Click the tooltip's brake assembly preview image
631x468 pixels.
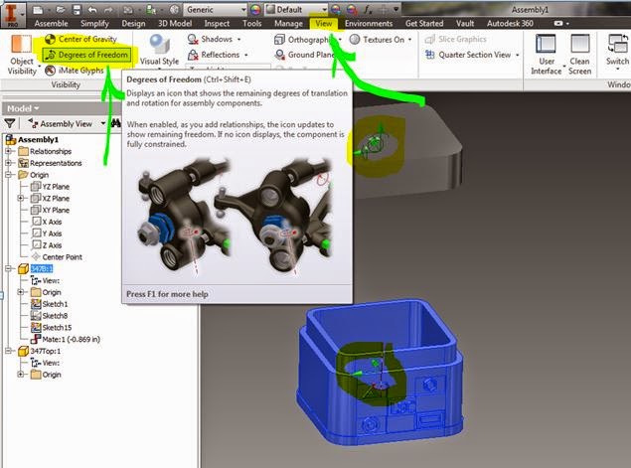[237, 217]
